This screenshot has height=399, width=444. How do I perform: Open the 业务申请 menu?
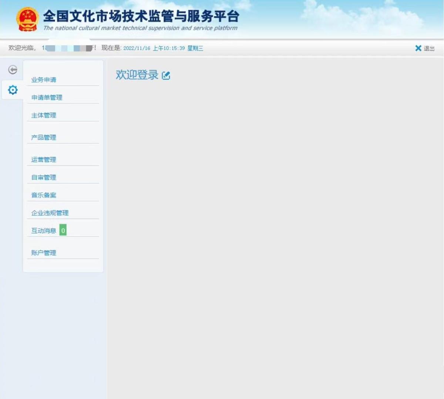tap(44, 80)
